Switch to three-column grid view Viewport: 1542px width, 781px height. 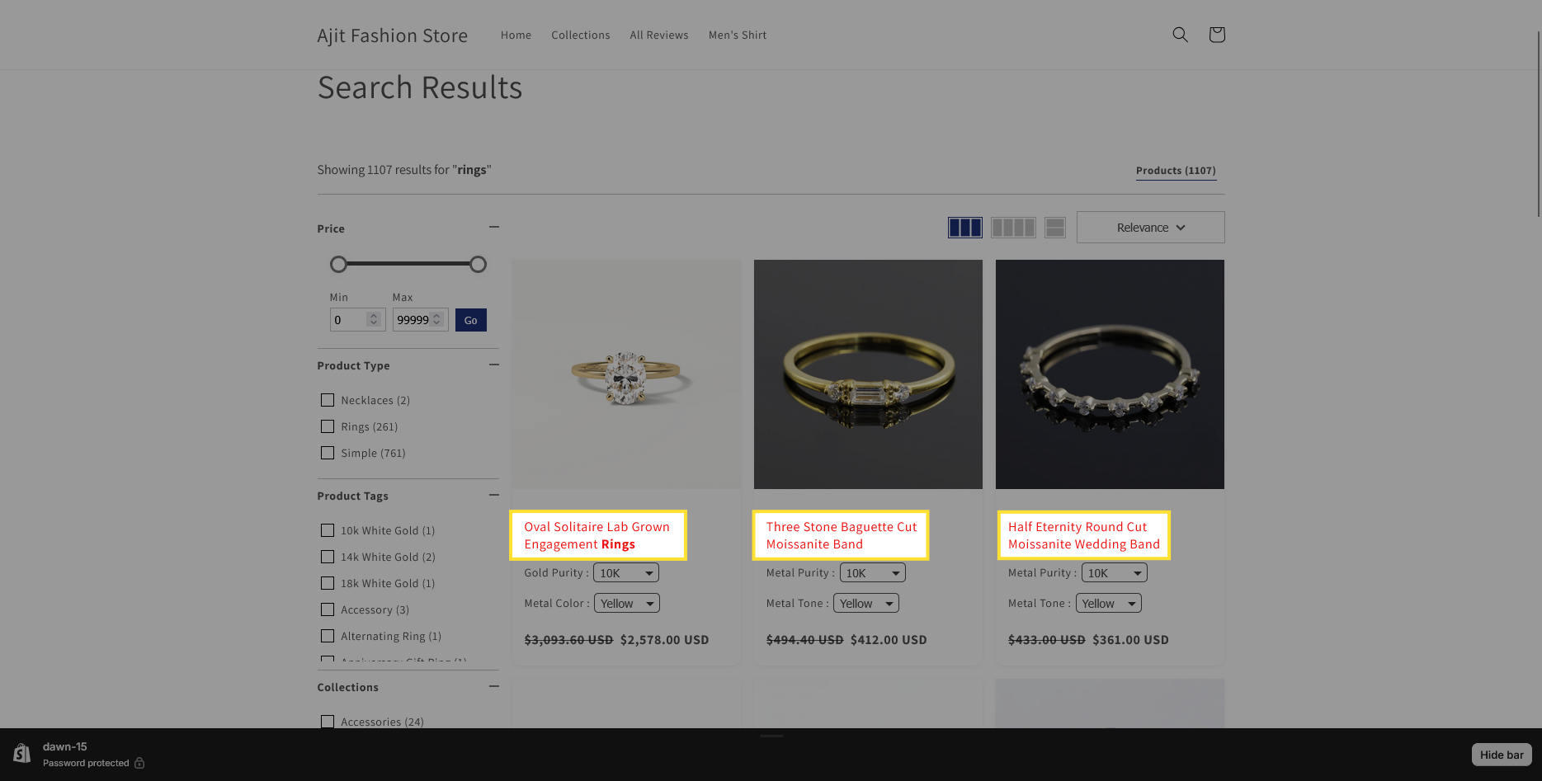pyautogui.click(x=964, y=228)
